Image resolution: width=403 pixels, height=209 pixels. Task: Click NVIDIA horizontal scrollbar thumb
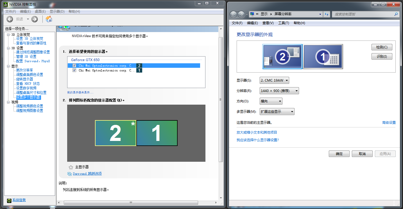coord(131,203)
